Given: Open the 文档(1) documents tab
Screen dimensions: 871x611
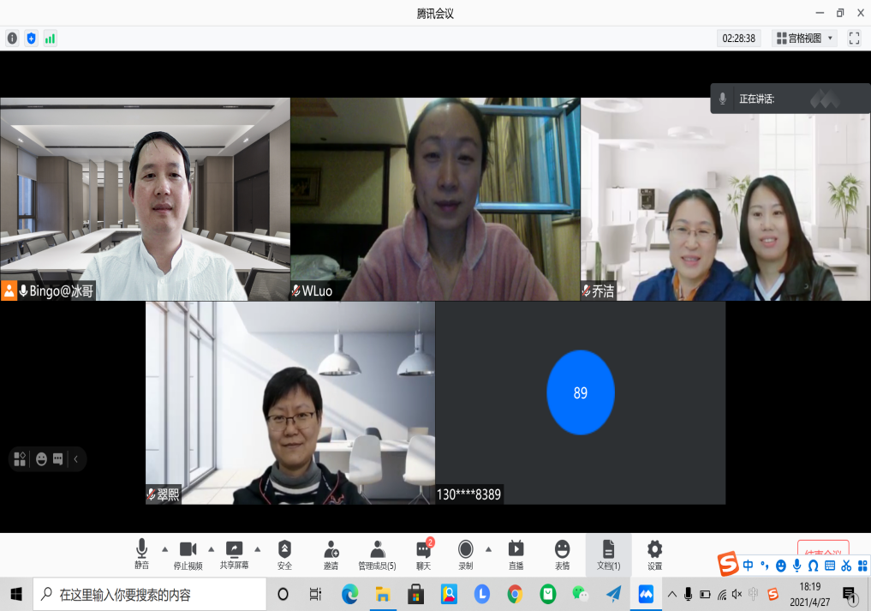Looking at the screenshot, I should (x=608, y=554).
